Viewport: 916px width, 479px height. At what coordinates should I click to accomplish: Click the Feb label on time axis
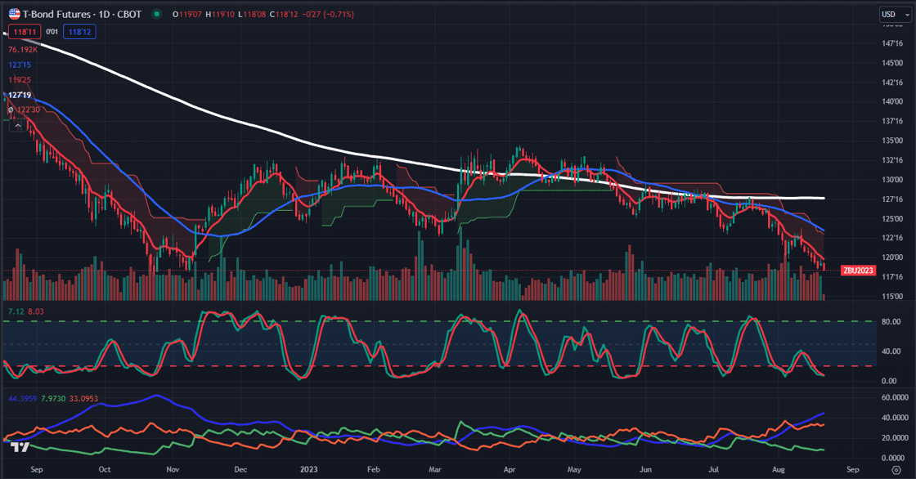click(374, 470)
